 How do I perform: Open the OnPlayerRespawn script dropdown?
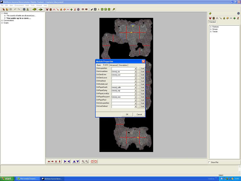pyautogui.click(x=136, y=97)
